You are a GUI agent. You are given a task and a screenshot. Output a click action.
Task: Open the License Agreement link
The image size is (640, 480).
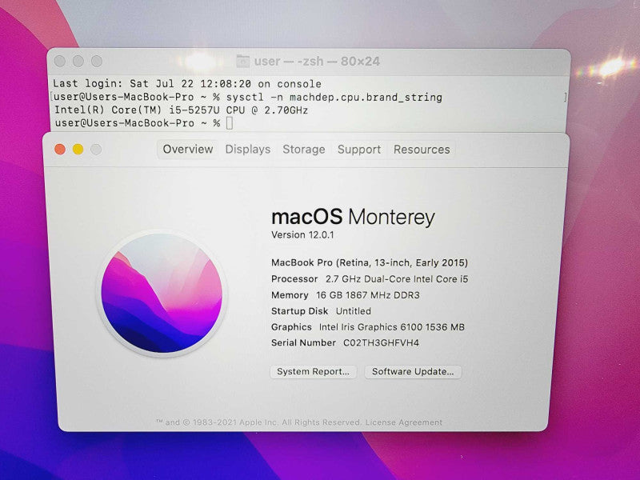403,422
